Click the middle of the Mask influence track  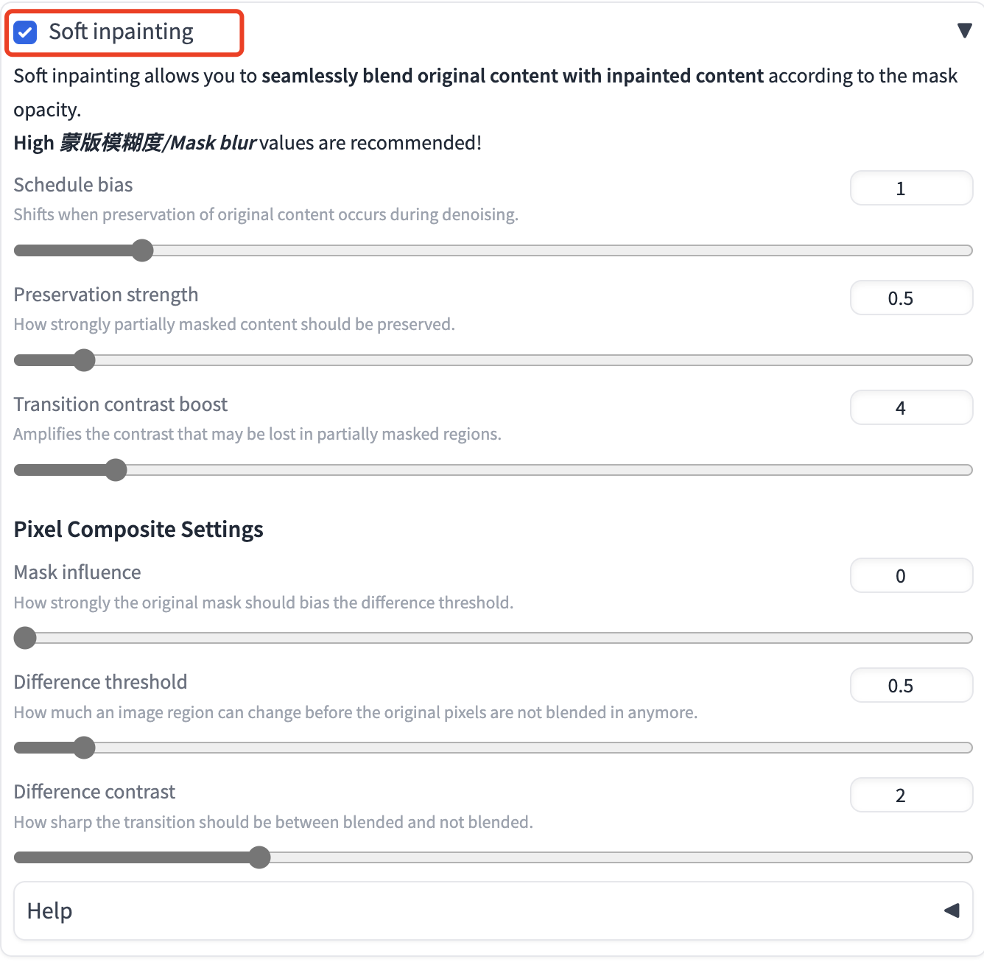[493, 638]
